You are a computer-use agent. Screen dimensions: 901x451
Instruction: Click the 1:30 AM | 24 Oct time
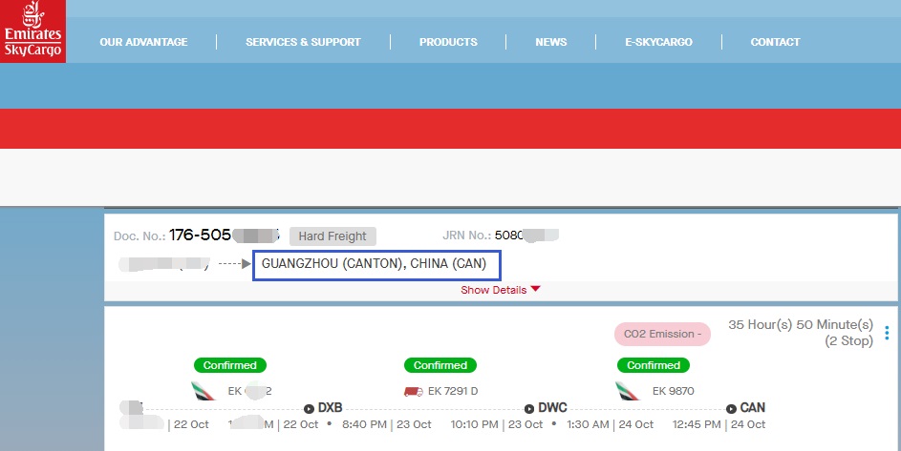[611, 424]
